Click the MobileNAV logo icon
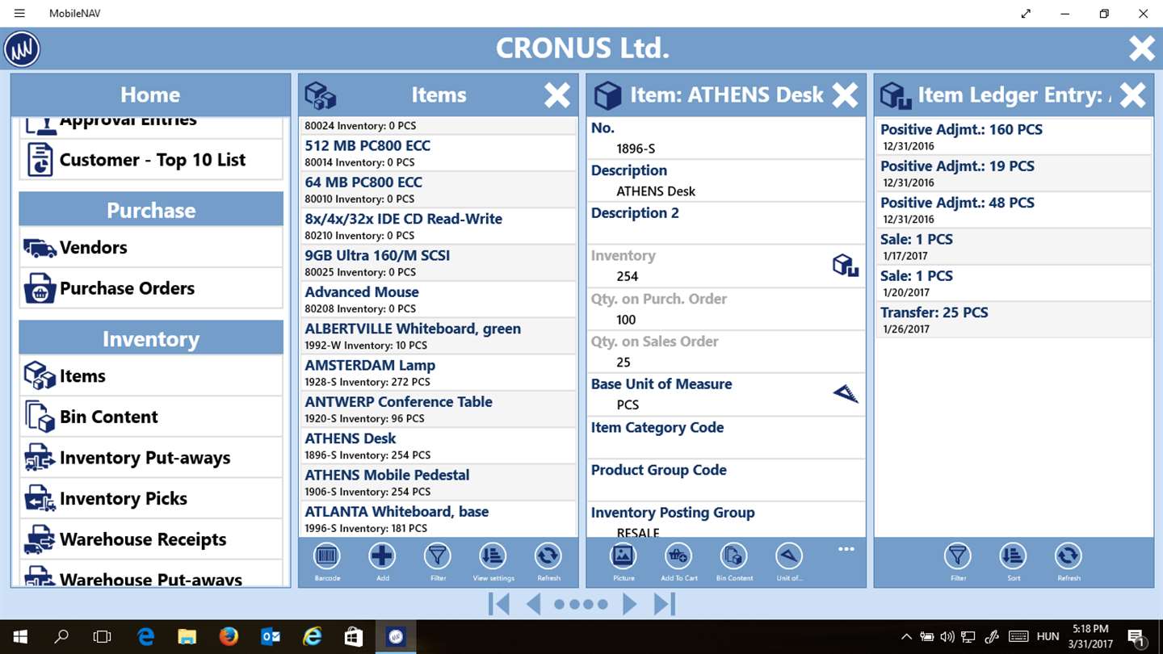This screenshot has height=654, width=1163. coord(22,49)
